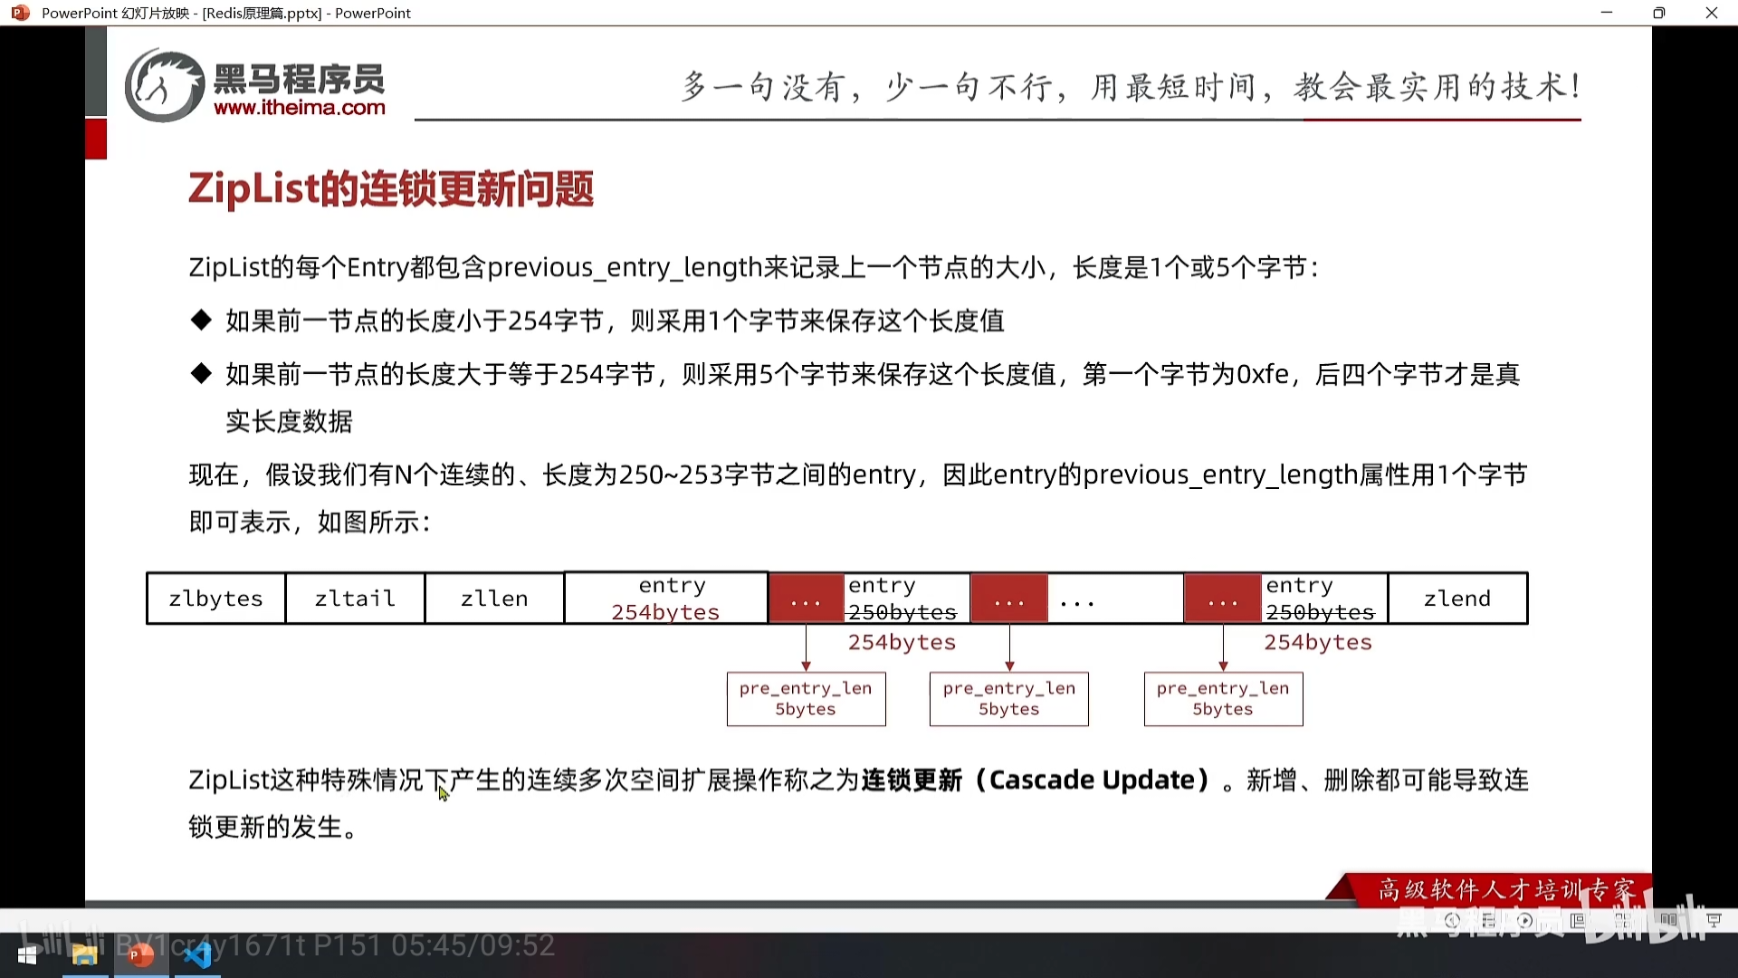Click the second red '...' block in the diagram
Viewport: 1738px width, 978px height.
(x=1009, y=599)
